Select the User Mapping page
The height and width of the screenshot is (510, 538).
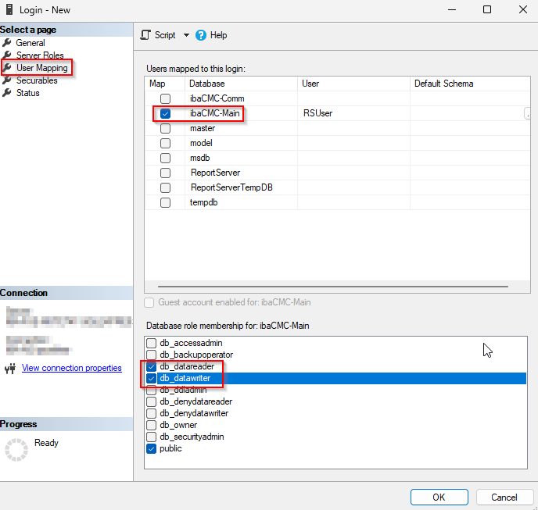click(42, 68)
